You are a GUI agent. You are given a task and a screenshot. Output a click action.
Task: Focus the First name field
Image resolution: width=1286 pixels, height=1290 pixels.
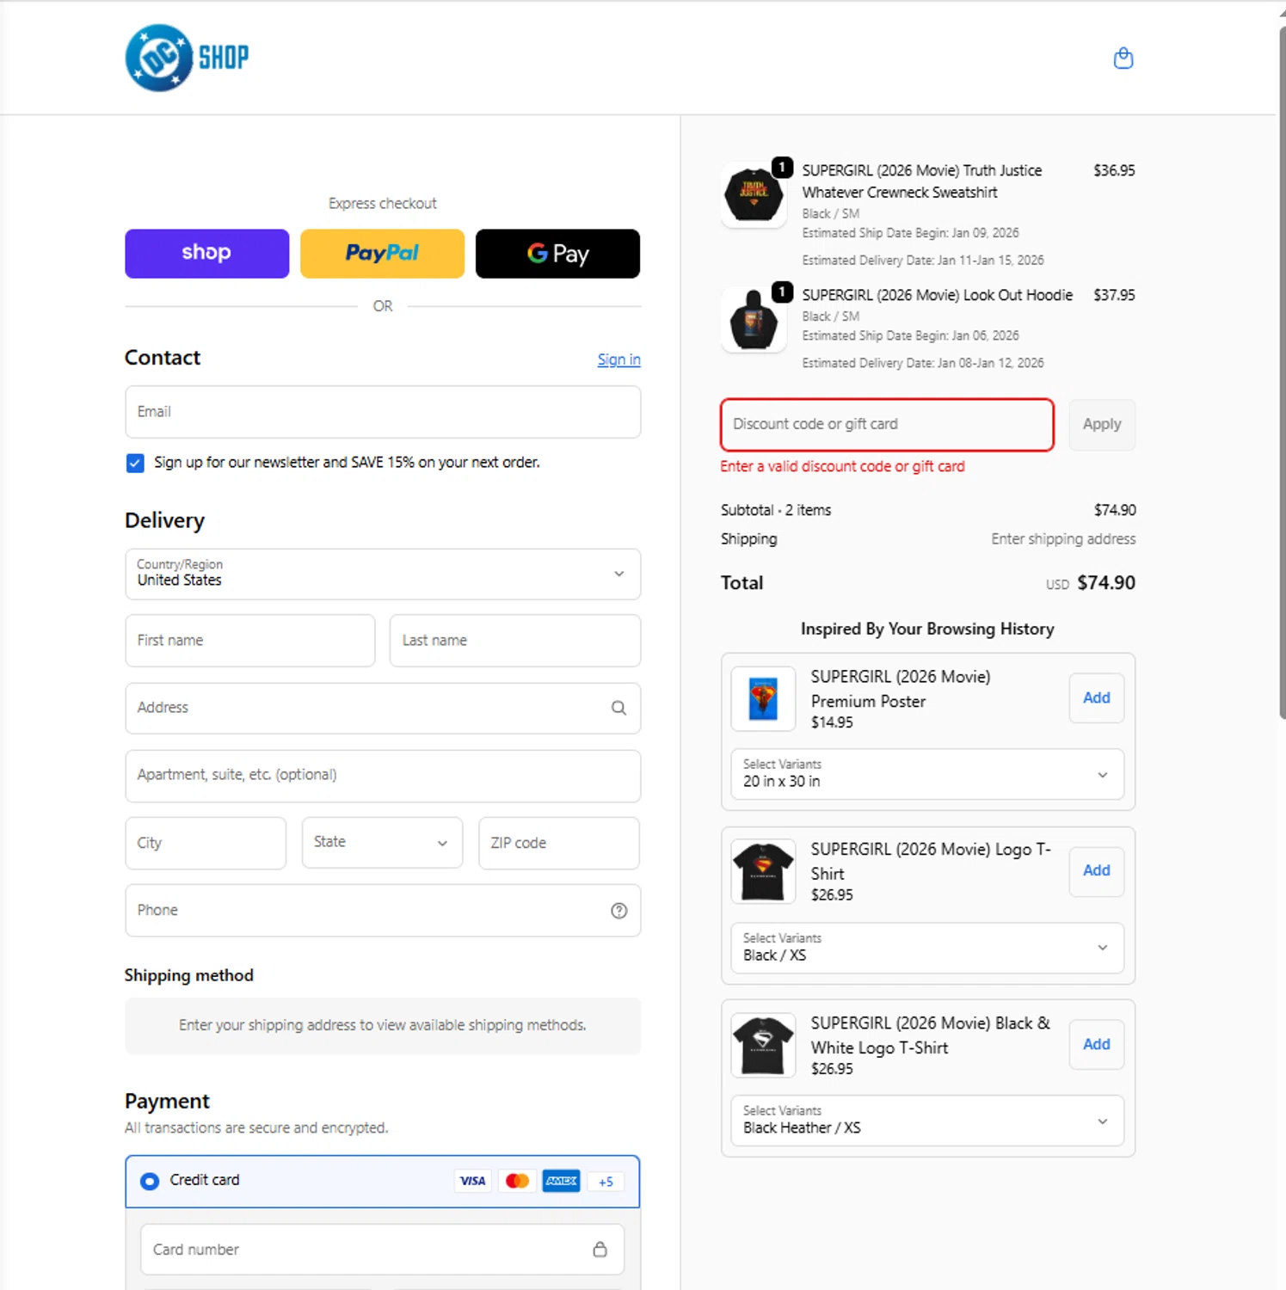(250, 641)
